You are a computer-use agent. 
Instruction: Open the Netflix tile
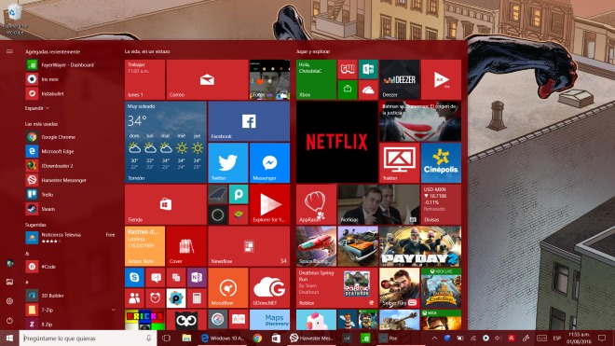[336, 142]
